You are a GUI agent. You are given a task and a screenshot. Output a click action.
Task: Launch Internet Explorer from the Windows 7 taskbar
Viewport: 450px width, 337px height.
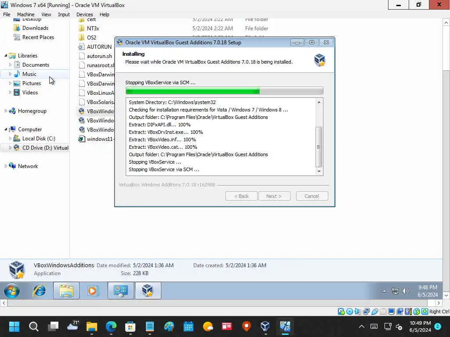[x=39, y=291]
